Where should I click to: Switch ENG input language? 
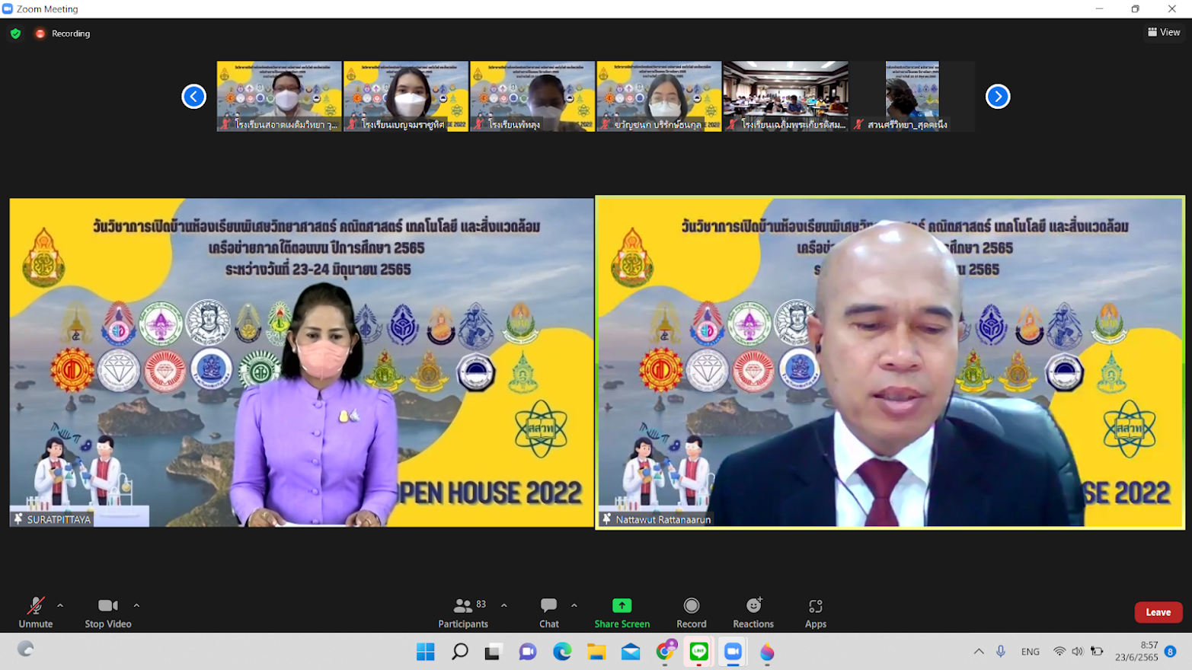1031,652
